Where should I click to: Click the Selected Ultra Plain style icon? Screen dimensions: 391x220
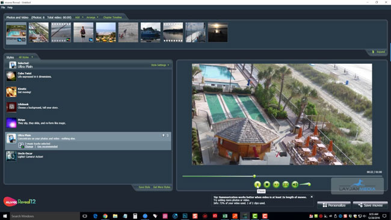click(x=13, y=65)
